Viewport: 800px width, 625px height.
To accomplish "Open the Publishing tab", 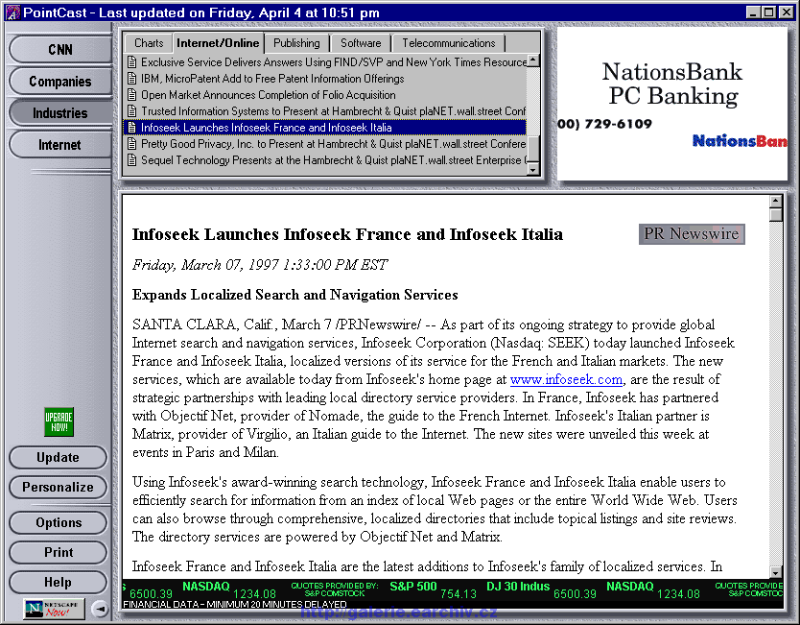I will point(297,43).
